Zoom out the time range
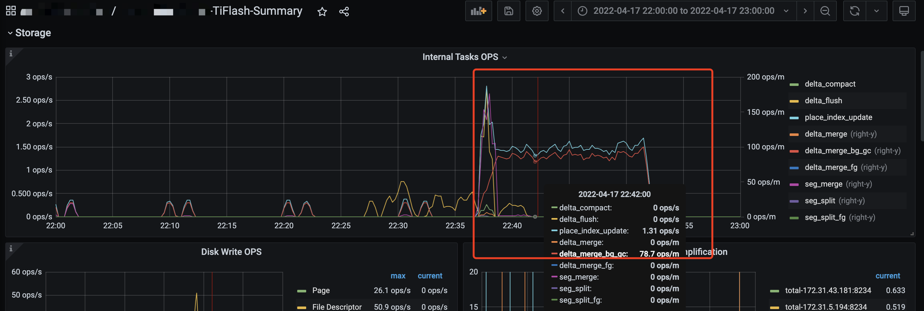The width and height of the screenshot is (924, 311). pyautogui.click(x=825, y=11)
